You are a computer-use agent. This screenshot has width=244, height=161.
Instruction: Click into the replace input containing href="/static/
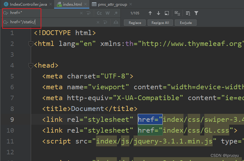pos(51,22)
